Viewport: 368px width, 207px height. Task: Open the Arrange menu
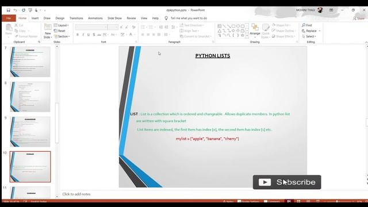255,30
